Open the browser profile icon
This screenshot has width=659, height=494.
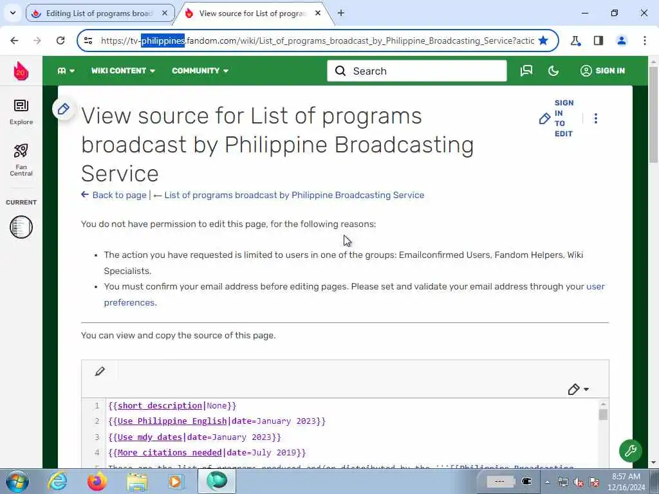(621, 41)
